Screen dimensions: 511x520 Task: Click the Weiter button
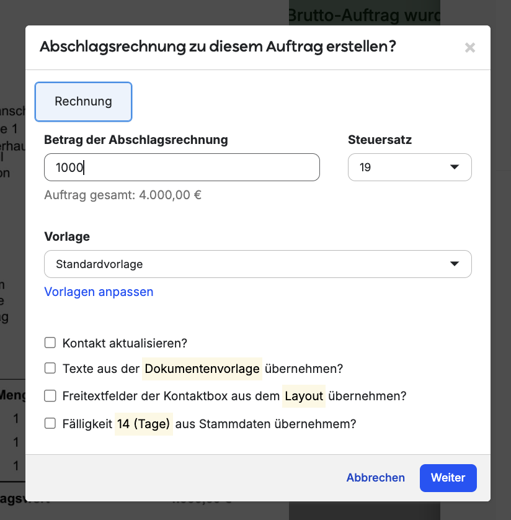tap(448, 478)
